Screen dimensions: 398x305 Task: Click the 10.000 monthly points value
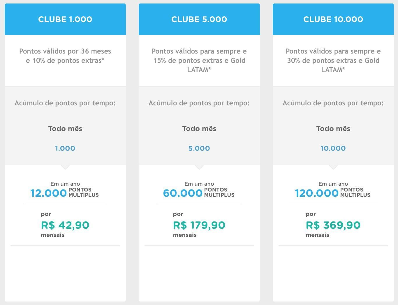click(x=333, y=148)
